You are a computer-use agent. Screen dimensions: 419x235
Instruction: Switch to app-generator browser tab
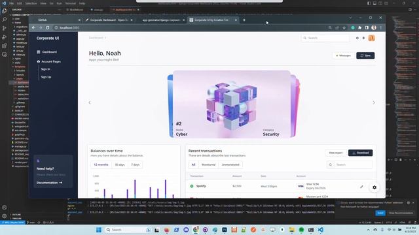161,20
